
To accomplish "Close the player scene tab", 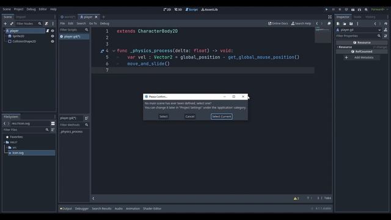I will click(96, 17).
